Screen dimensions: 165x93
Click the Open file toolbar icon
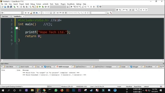pos(5,7)
